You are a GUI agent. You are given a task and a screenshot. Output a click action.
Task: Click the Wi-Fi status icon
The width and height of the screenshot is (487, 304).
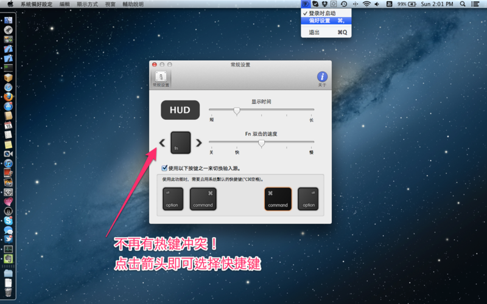click(366, 4)
